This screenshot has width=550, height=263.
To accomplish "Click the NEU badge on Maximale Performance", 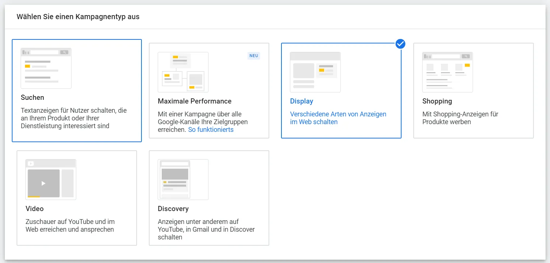I will click(254, 56).
